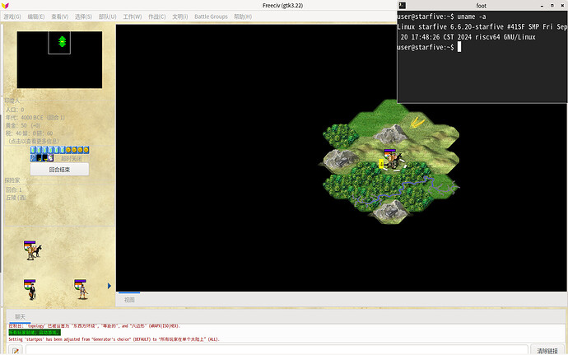
Task: Close the foot terminal window
Action: click(562, 6)
